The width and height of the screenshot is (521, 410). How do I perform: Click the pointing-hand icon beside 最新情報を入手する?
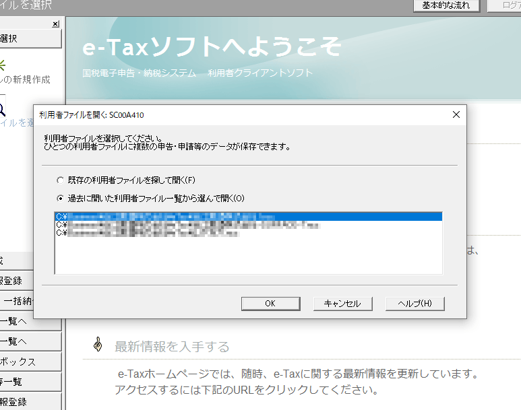coord(98,344)
